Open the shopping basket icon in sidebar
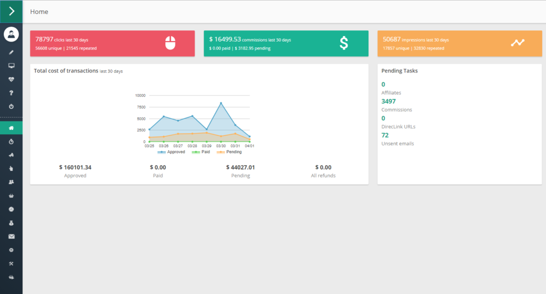Image resolution: width=546 pixels, height=294 pixels. (11, 195)
